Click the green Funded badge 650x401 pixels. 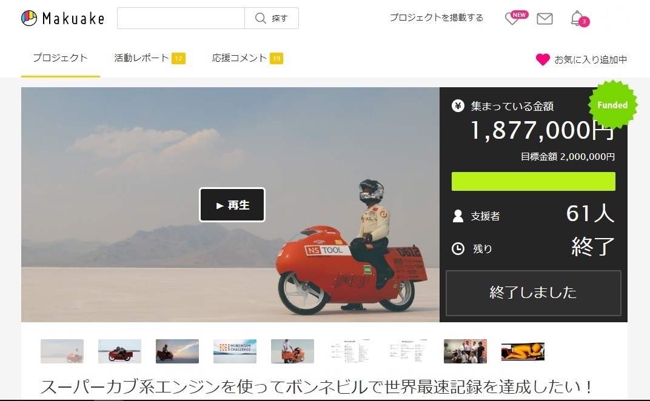(x=612, y=105)
